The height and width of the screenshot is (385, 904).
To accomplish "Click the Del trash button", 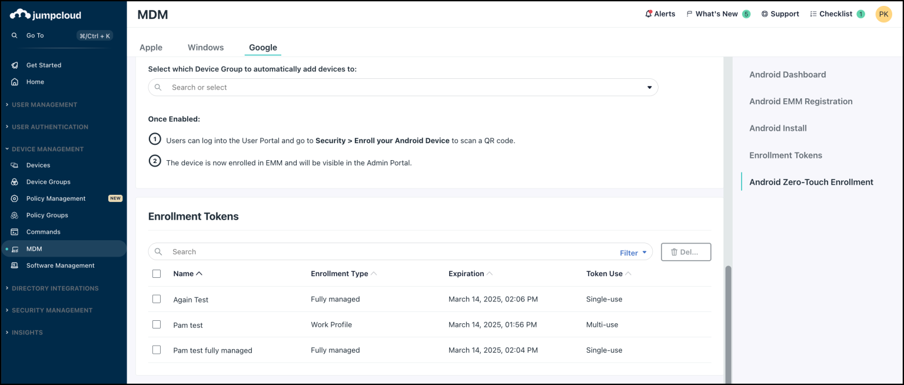I will click(x=686, y=251).
